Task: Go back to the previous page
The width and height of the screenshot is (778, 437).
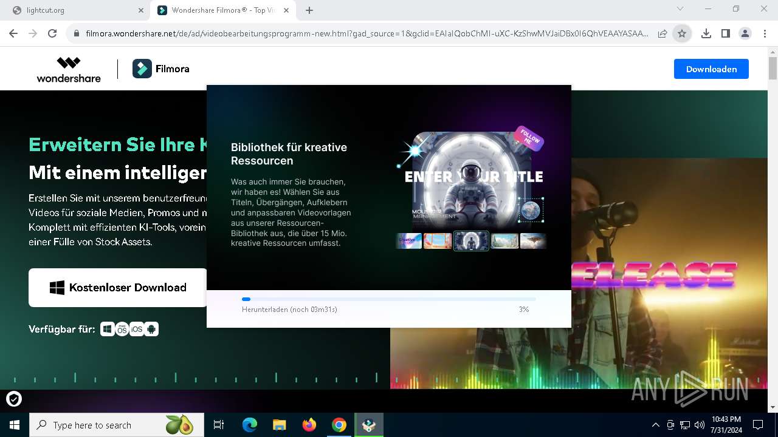Action: (x=13, y=34)
